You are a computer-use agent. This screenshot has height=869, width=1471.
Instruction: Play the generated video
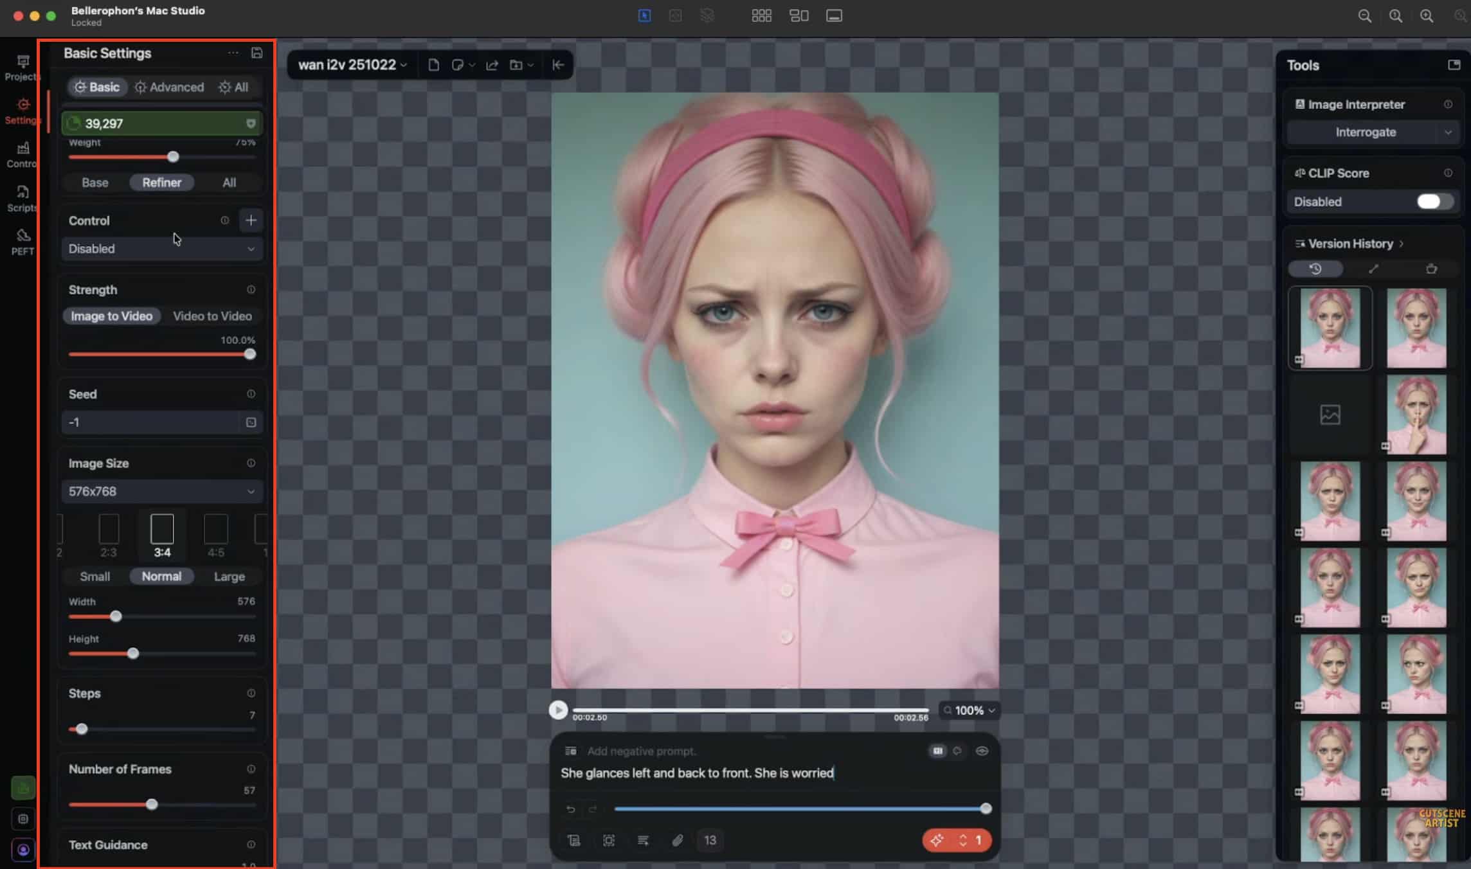[x=558, y=710]
